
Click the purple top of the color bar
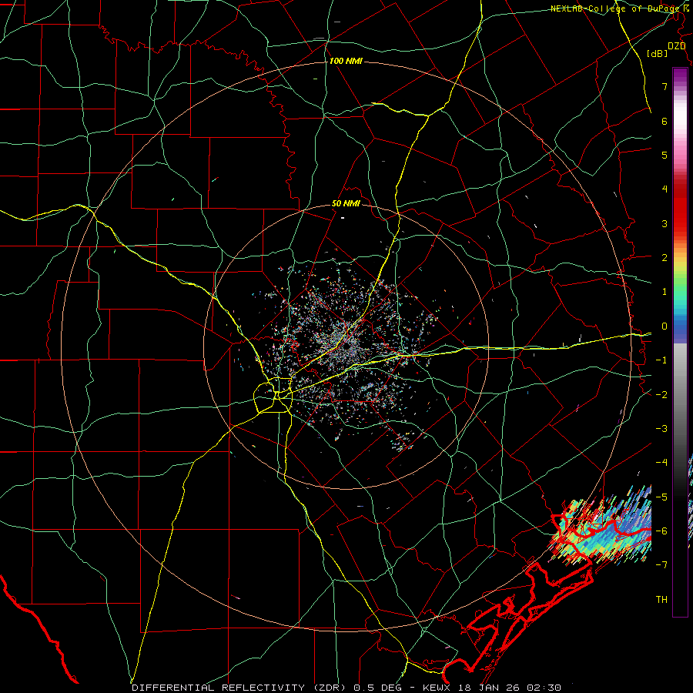(680, 75)
